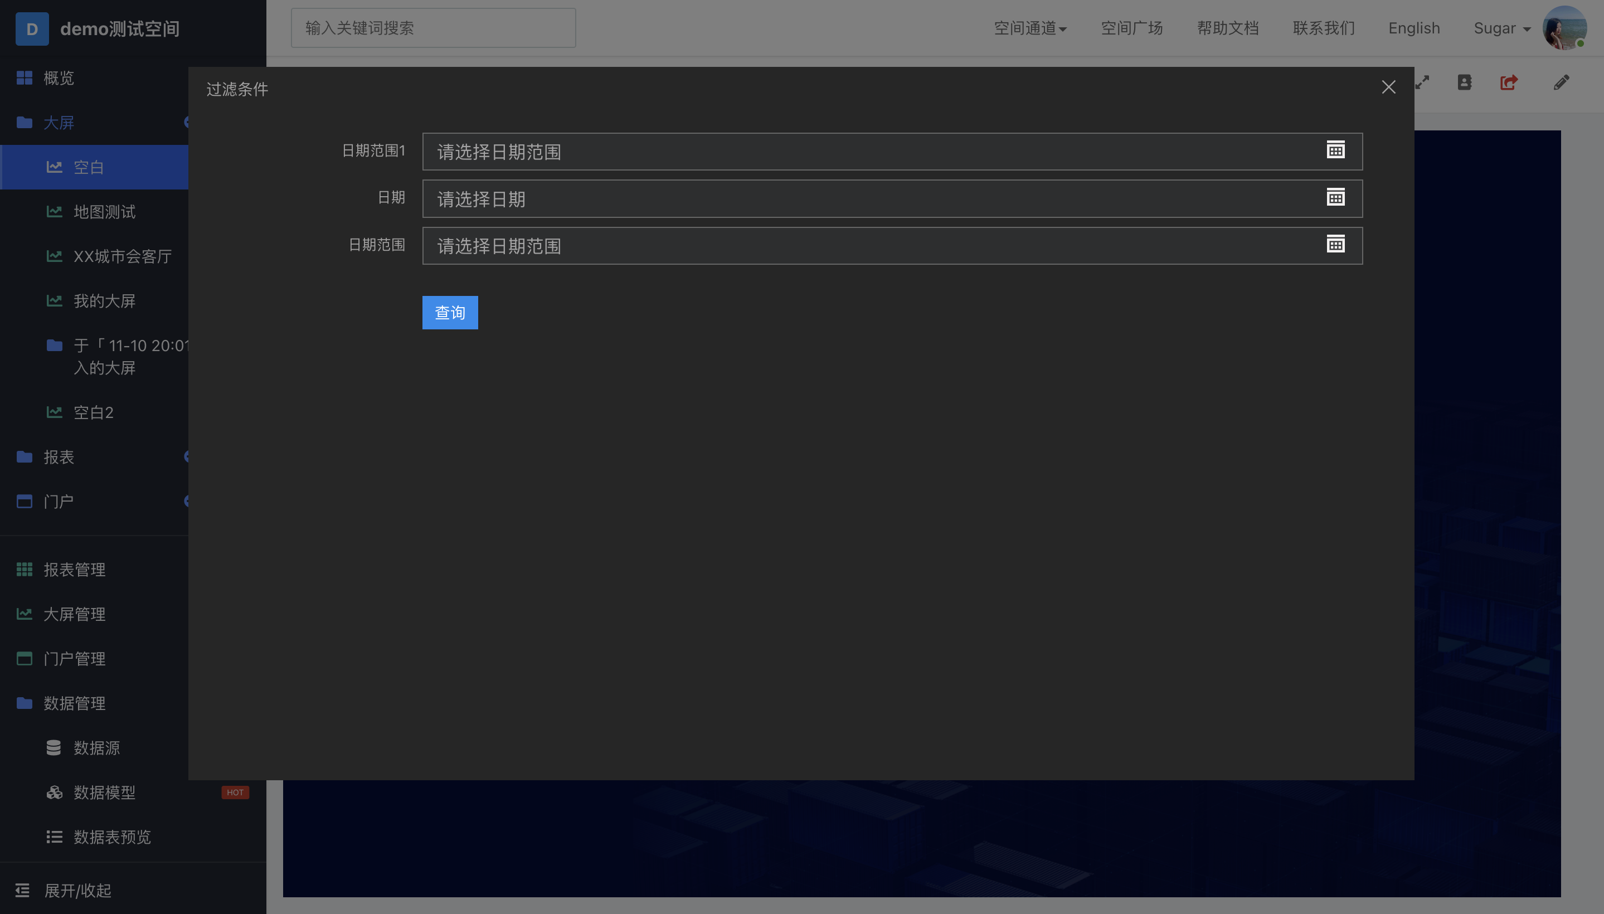Click the 展开/收起 sidebar toggle
Image resolution: width=1604 pixels, height=914 pixels.
coord(78,890)
